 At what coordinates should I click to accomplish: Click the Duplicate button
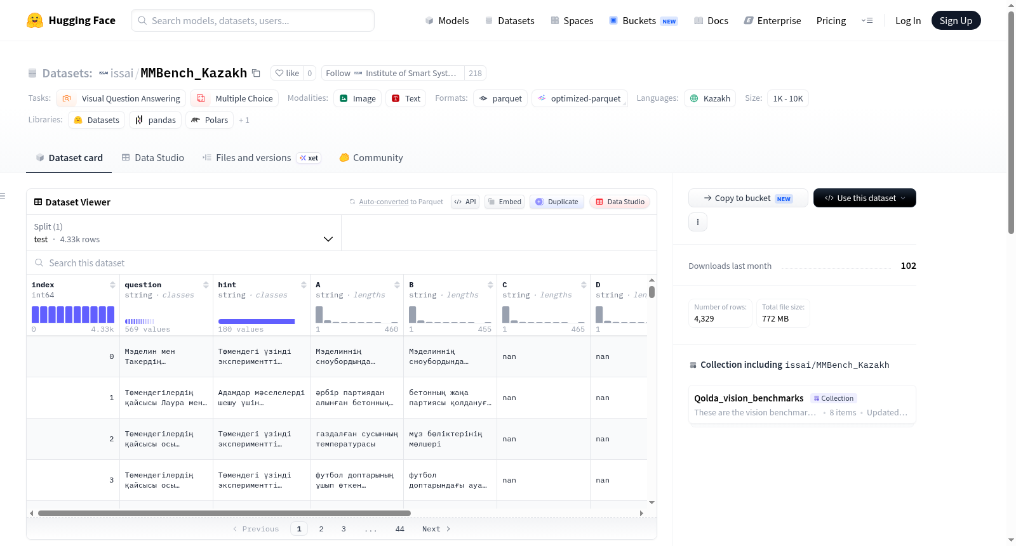pyautogui.click(x=557, y=202)
